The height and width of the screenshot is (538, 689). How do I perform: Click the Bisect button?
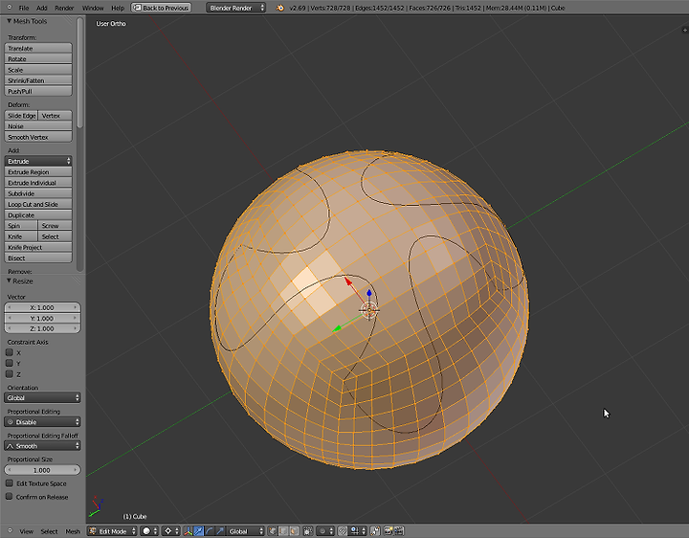(38, 258)
